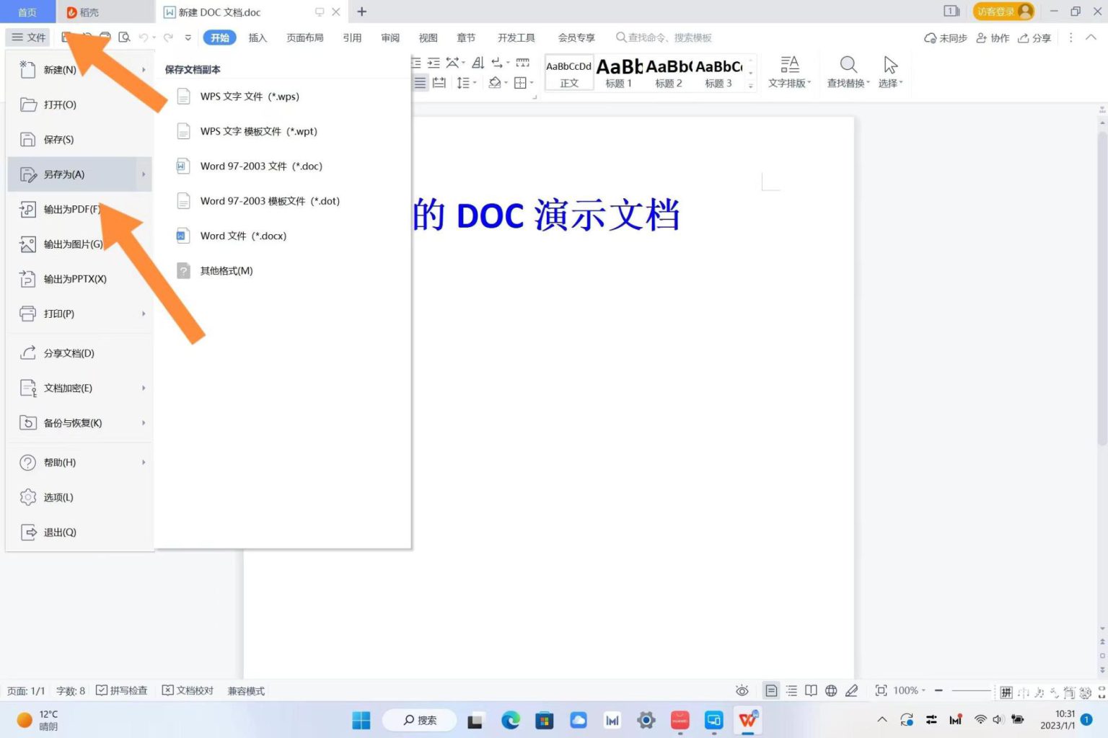Apply the 标题 1 heading style
The width and height of the screenshot is (1108, 738).
(x=618, y=72)
